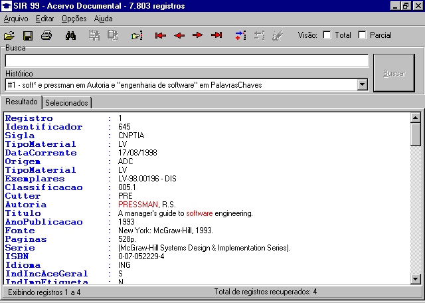Viewport: 425px width, 303px height.
Task: Select the Resultado tab
Action: pos(21,102)
